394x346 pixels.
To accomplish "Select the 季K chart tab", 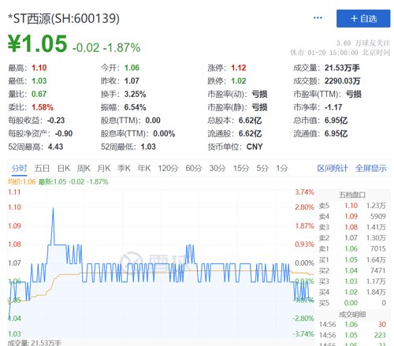I will 124,168.
